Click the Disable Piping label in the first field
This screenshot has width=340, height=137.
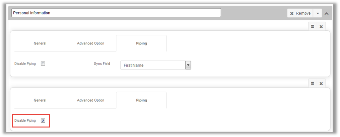click(x=25, y=63)
